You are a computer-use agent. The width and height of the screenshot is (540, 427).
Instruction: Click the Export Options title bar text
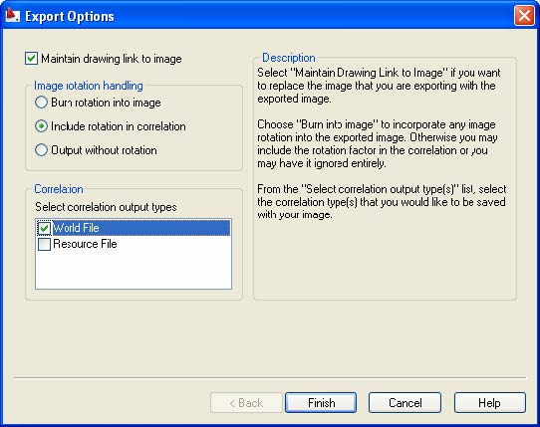click(70, 17)
